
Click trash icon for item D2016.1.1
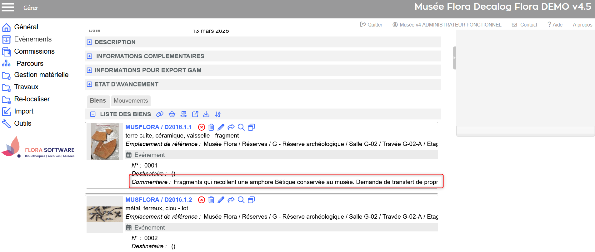tap(211, 127)
